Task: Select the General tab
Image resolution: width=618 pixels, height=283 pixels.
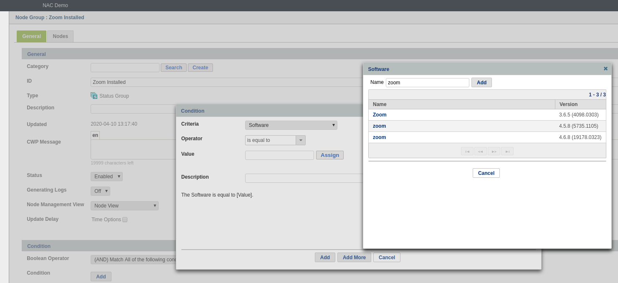Action: 31,36
